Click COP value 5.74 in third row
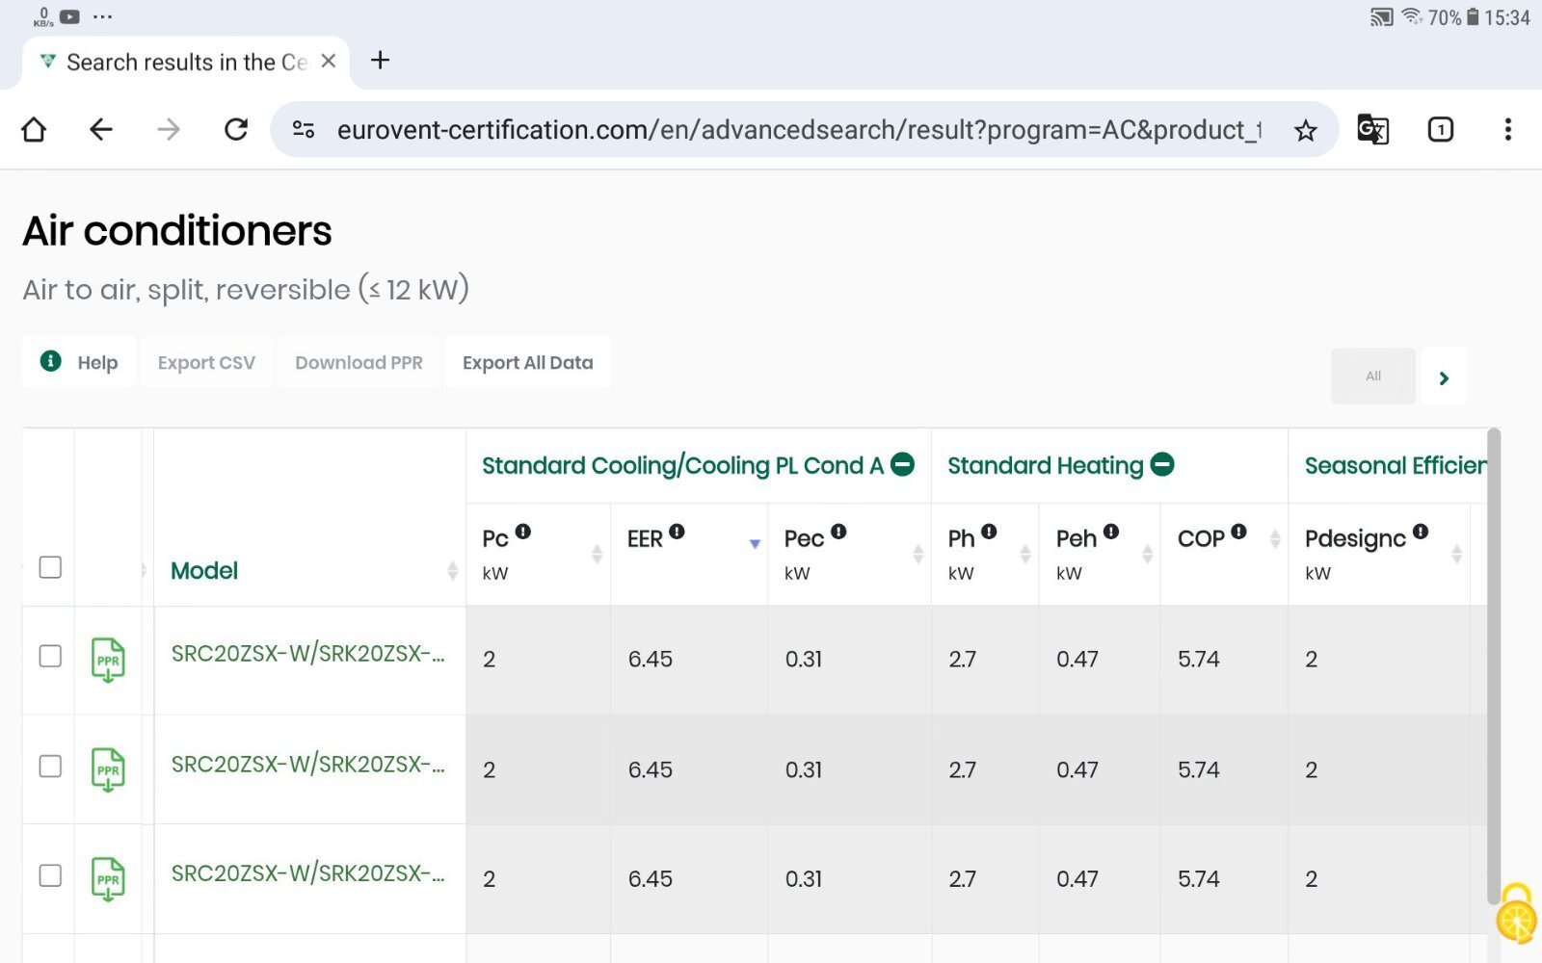 click(x=1199, y=878)
